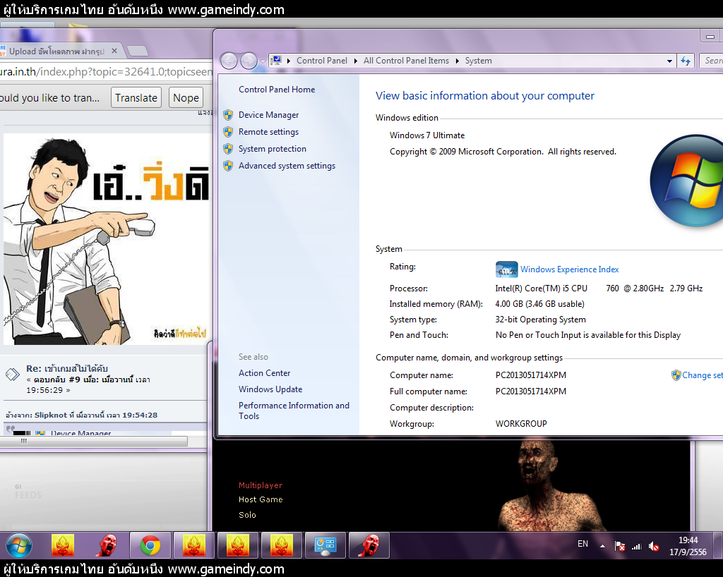Launch Google Chrome from the taskbar
Viewport: 723px width, 577px height.
click(x=150, y=546)
